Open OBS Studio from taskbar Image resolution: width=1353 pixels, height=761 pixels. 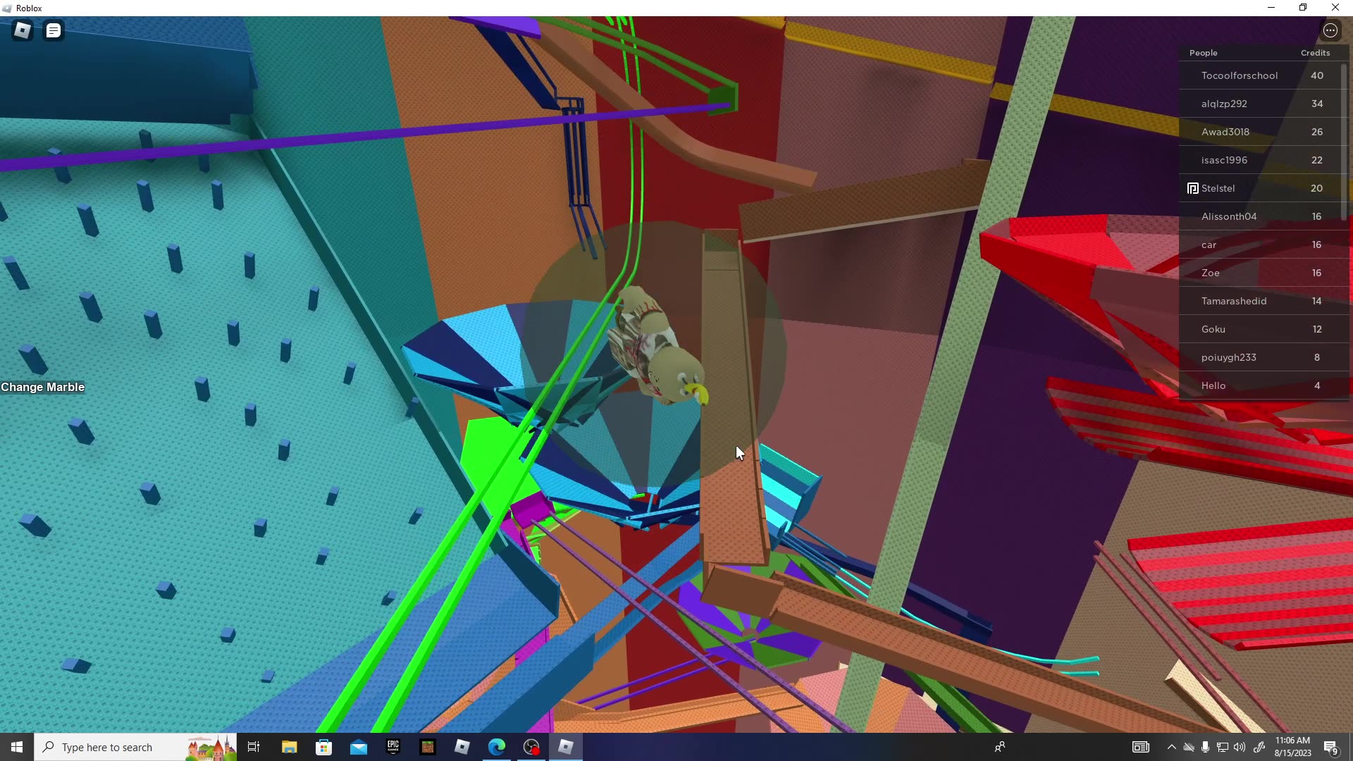(531, 747)
